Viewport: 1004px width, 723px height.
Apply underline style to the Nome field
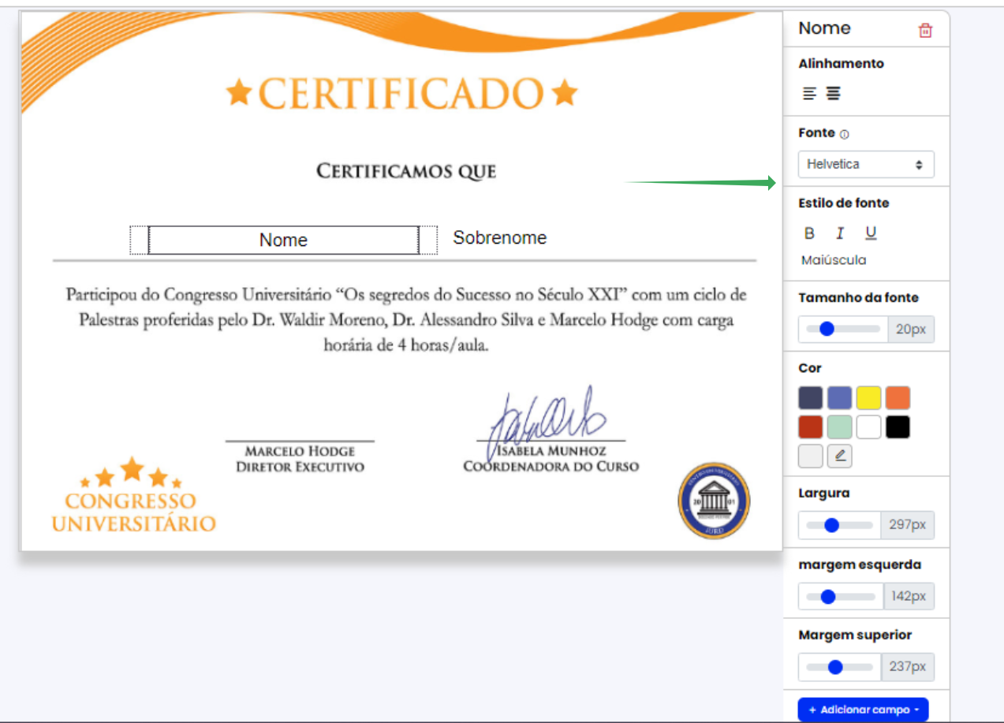pos(869,233)
